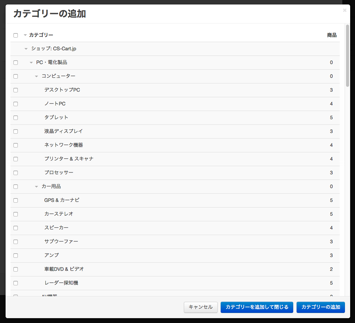The height and width of the screenshot is (323, 355).
Task: Select the プリンター & スキャナ checkbox
Action: click(16, 159)
